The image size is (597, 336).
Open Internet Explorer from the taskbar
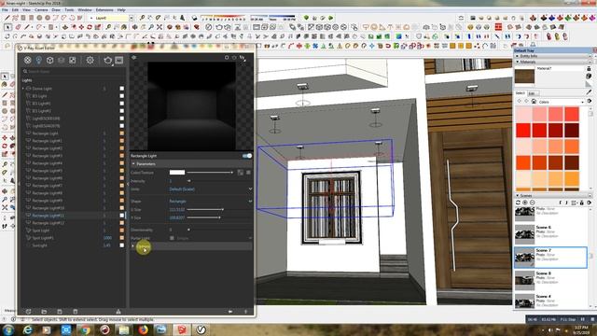coord(27,329)
